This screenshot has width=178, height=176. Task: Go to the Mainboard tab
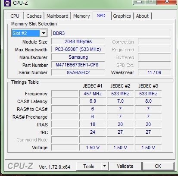(x=57, y=16)
